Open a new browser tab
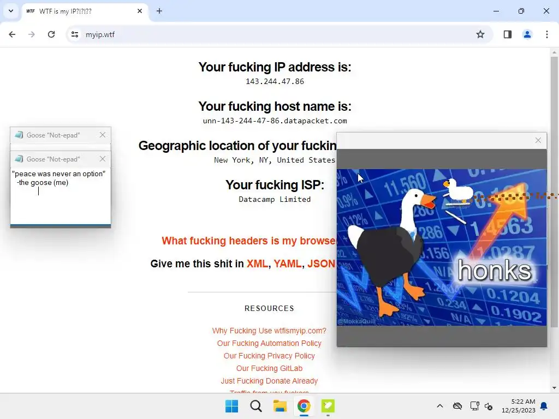This screenshot has height=419, width=559. click(x=159, y=11)
